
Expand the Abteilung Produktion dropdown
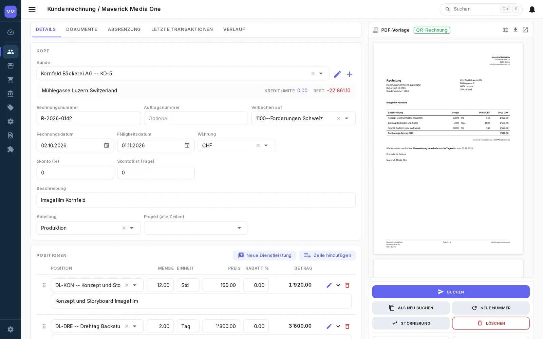click(132, 228)
